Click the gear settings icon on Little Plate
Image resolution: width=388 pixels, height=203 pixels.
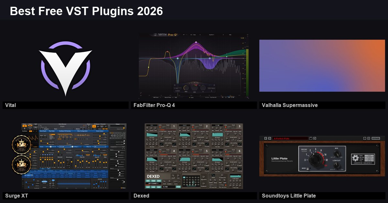365,138
